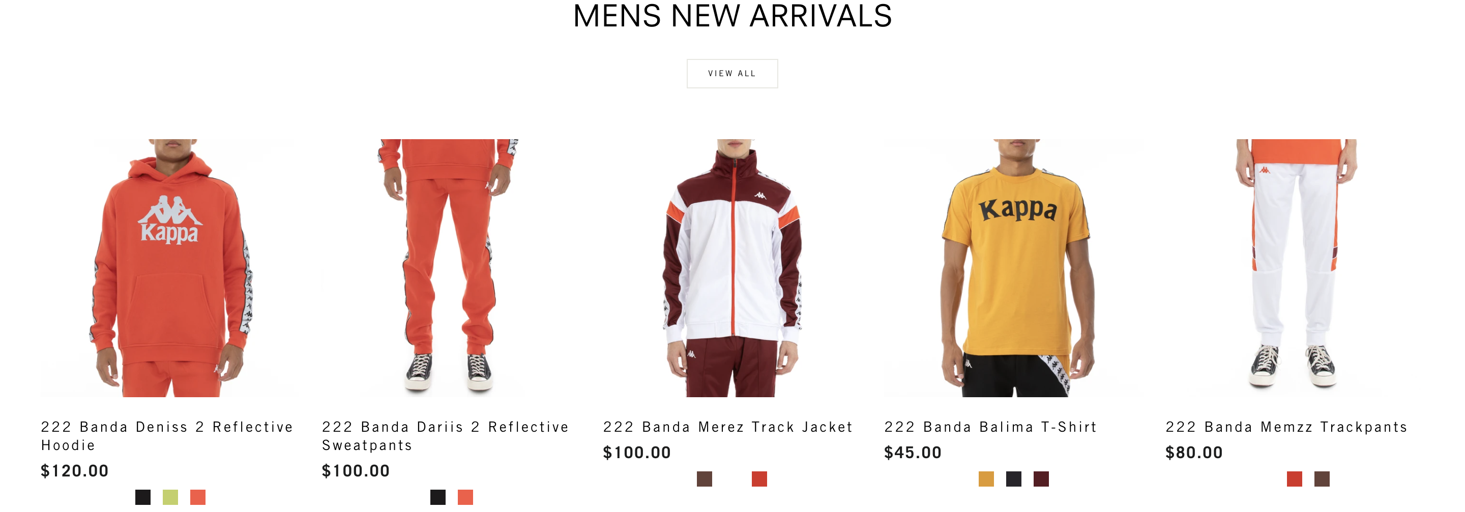Select black swatch under Dariis sweatpants
This screenshot has height=512, width=1465.
438,497
